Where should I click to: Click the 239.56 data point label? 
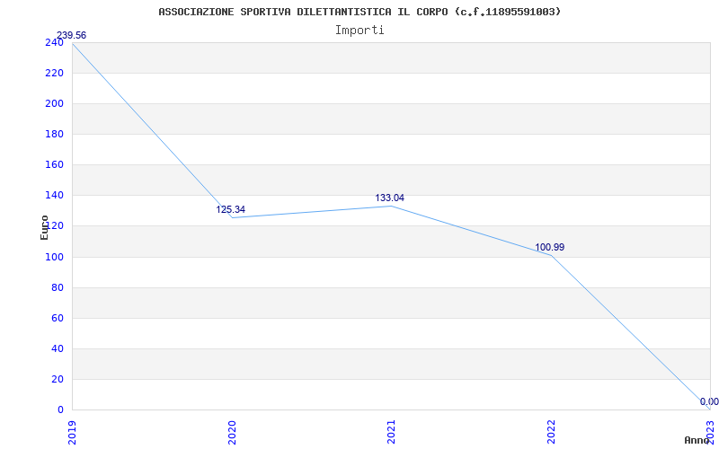tap(71, 35)
